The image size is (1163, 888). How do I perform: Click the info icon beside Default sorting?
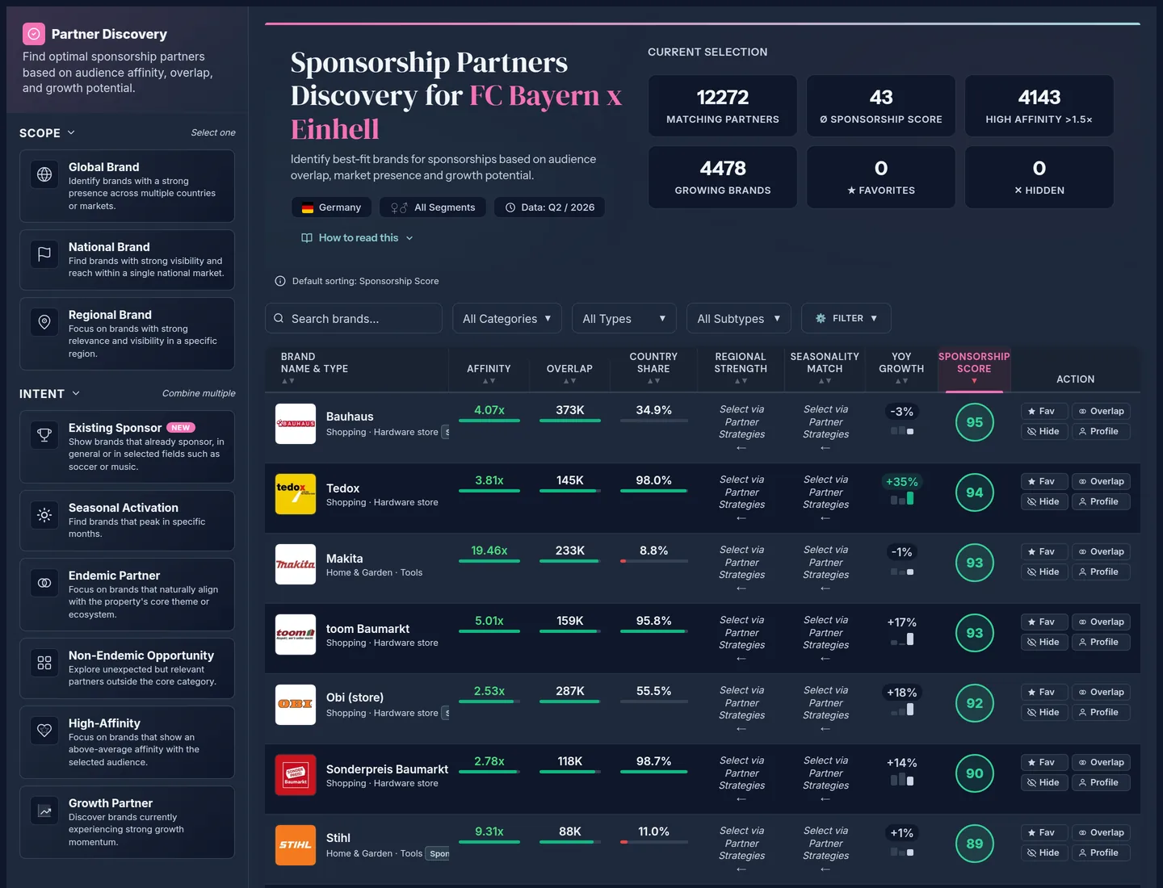point(280,281)
